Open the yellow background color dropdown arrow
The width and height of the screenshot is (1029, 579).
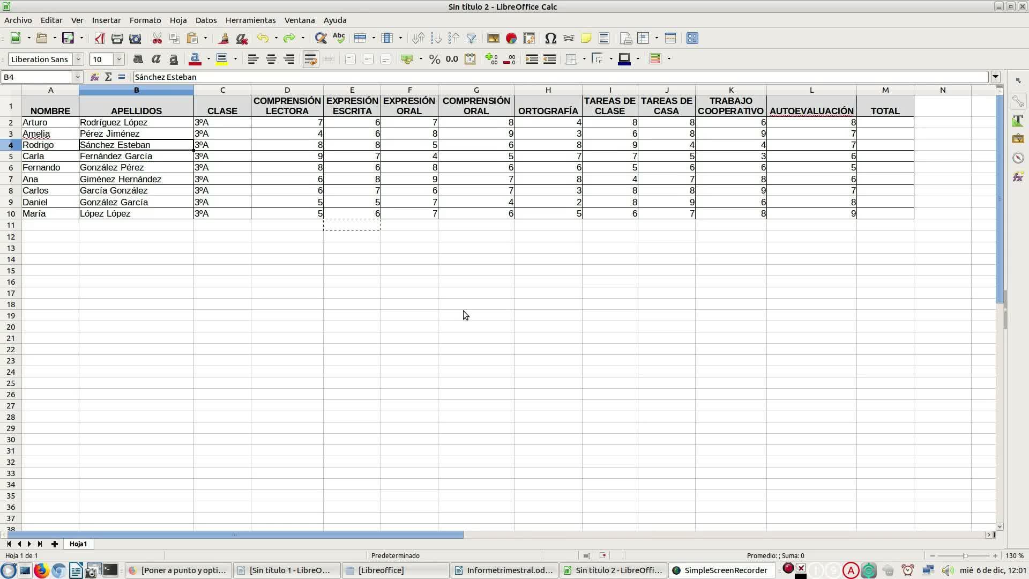point(235,59)
